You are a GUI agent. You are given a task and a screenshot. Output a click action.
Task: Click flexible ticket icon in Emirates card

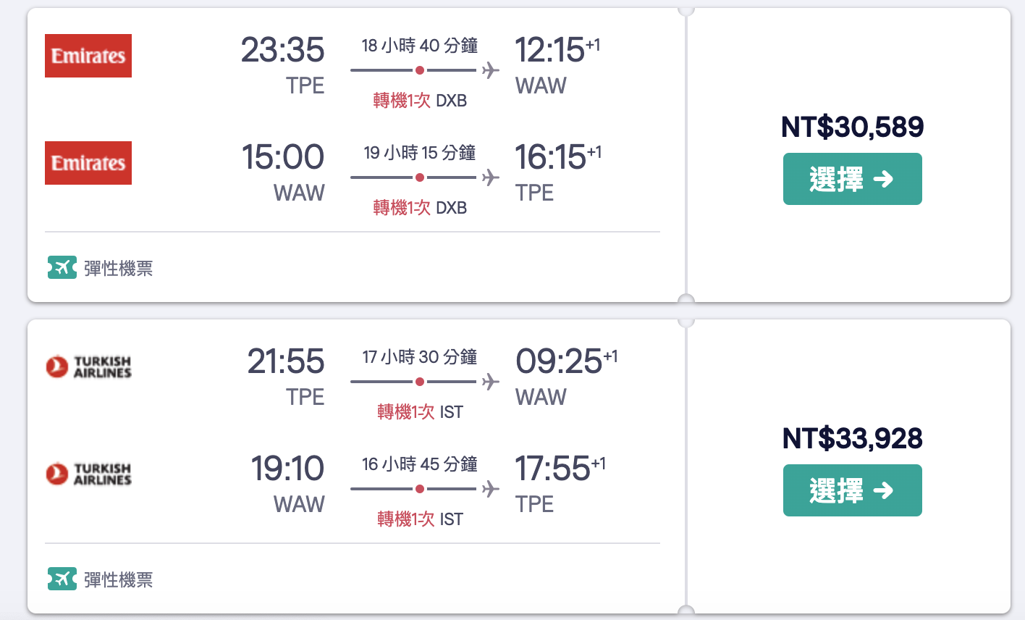click(62, 268)
